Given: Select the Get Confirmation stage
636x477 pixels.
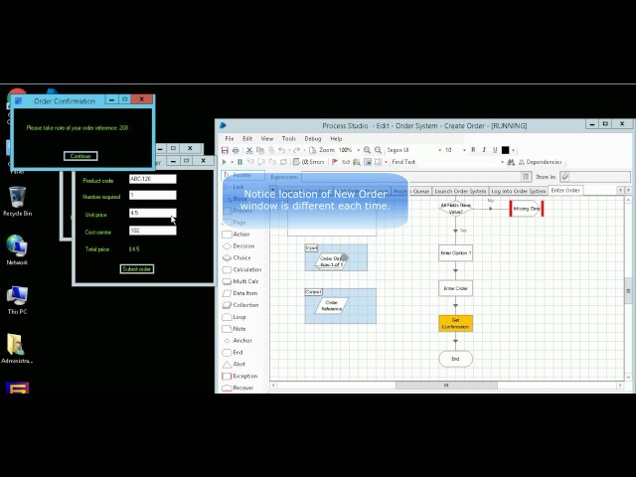Looking at the screenshot, I should tap(455, 323).
